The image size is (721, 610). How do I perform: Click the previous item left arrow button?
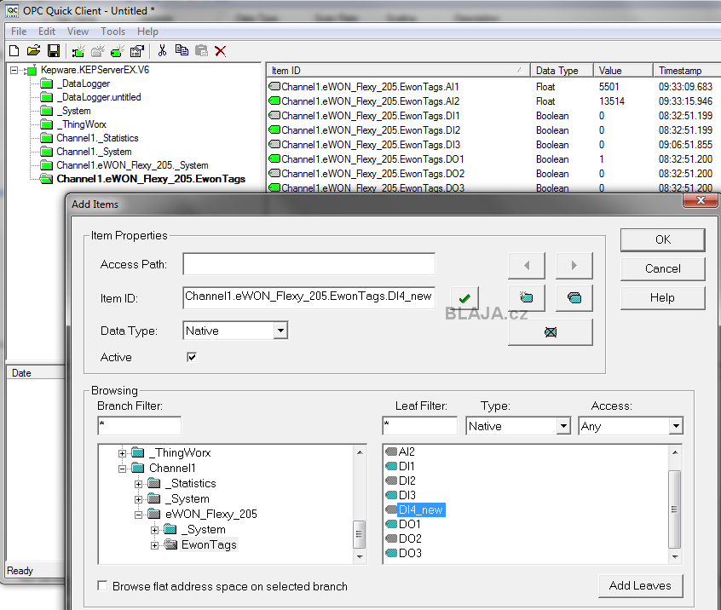pyautogui.click(x=527, y=265)
